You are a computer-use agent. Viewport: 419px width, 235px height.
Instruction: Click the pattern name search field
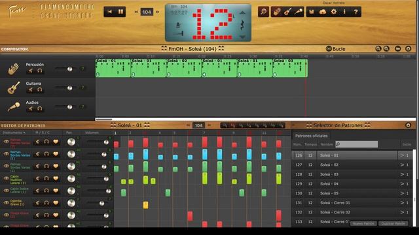[x=357, y=144]
